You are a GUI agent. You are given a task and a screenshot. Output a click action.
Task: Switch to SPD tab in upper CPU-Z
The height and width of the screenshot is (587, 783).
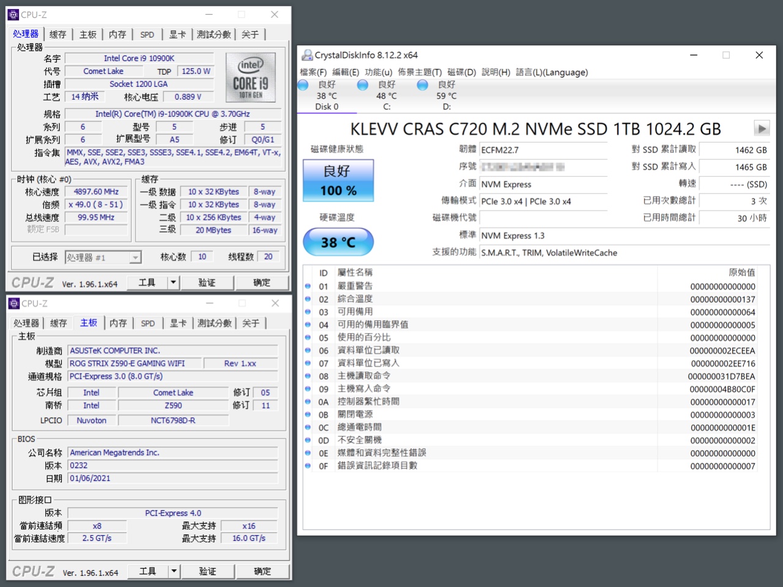147,34
